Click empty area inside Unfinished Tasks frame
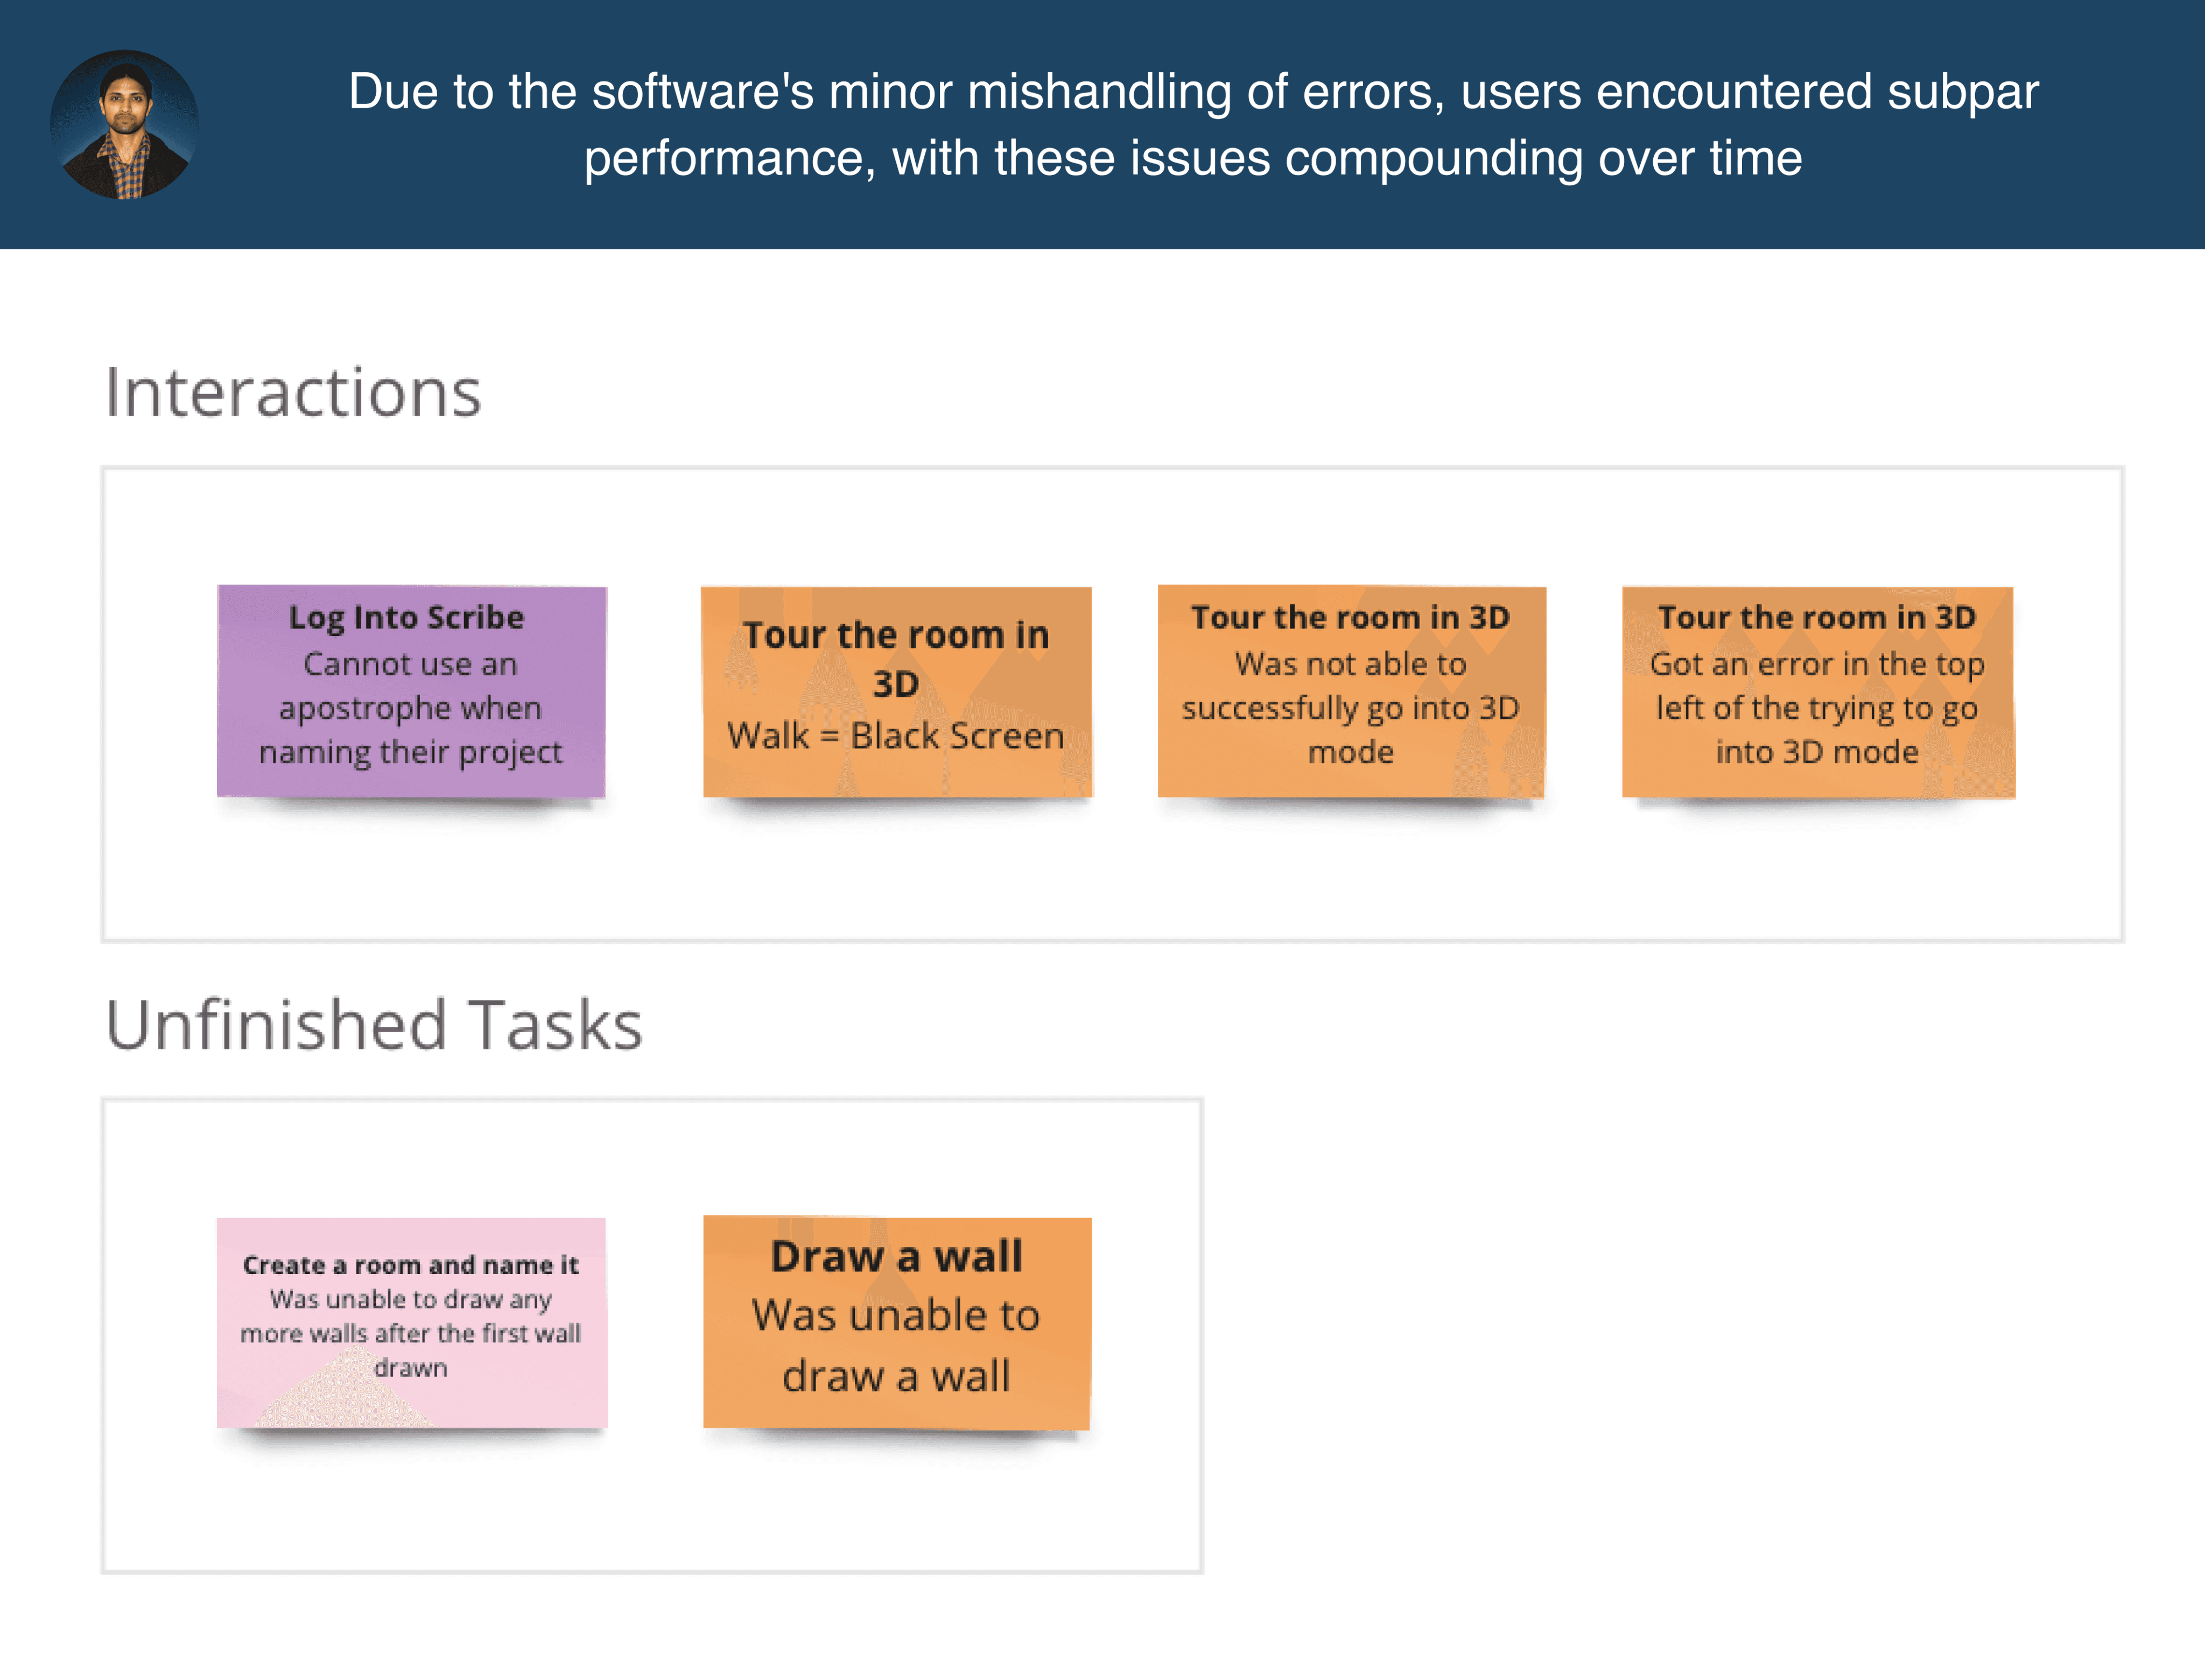The image size is (2205, 1680). [650, 1510]
